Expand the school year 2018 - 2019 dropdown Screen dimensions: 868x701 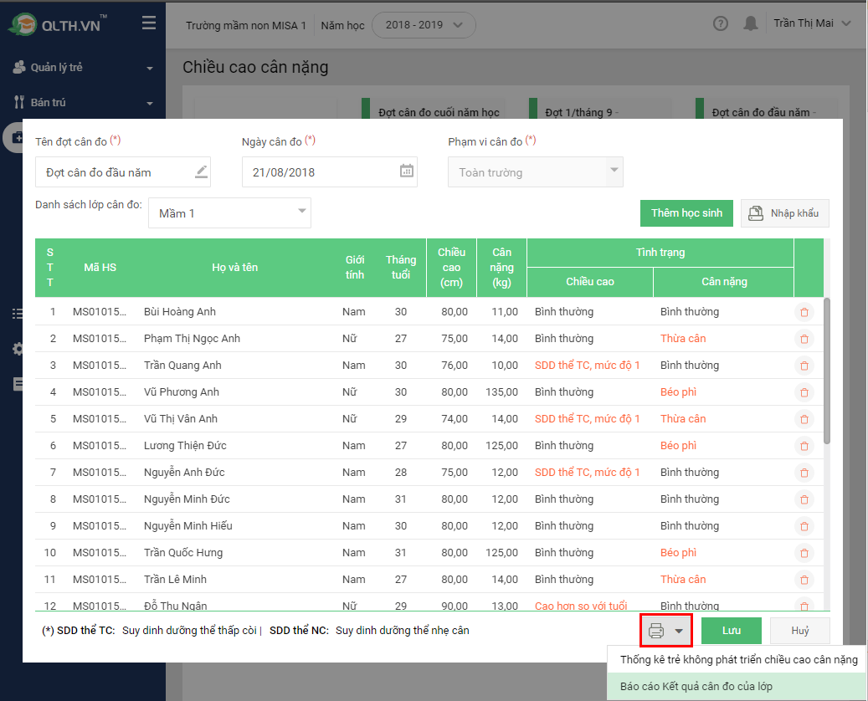[424, 25]
